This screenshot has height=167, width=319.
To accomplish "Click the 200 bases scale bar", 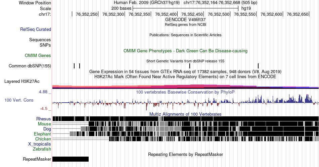I will click(x=185, y=8).
